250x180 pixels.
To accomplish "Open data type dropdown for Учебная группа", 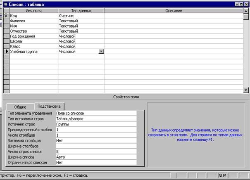I will 101,52.
